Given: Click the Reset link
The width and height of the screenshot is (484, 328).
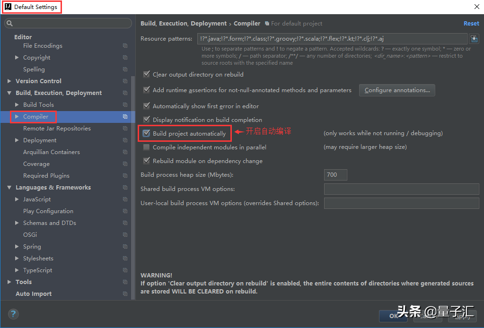Looking at the screenshot, I should (471, 23).
